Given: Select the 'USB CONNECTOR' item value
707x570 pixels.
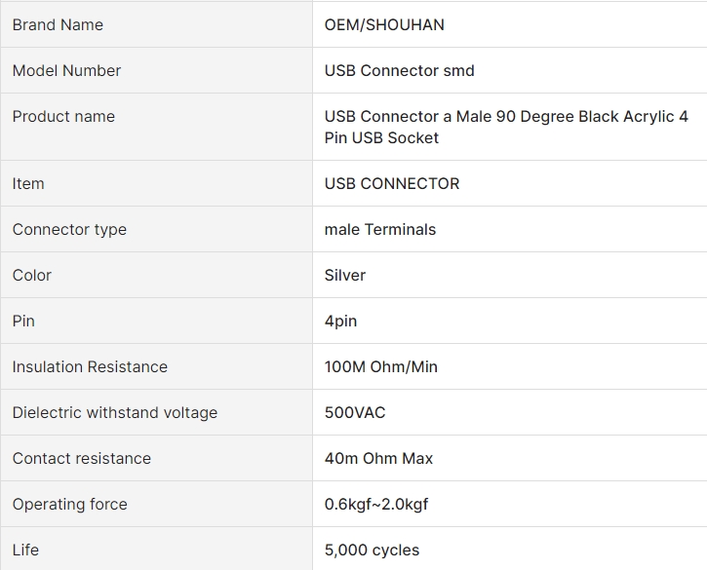Looking at the screenshot, I should [392, 184].
